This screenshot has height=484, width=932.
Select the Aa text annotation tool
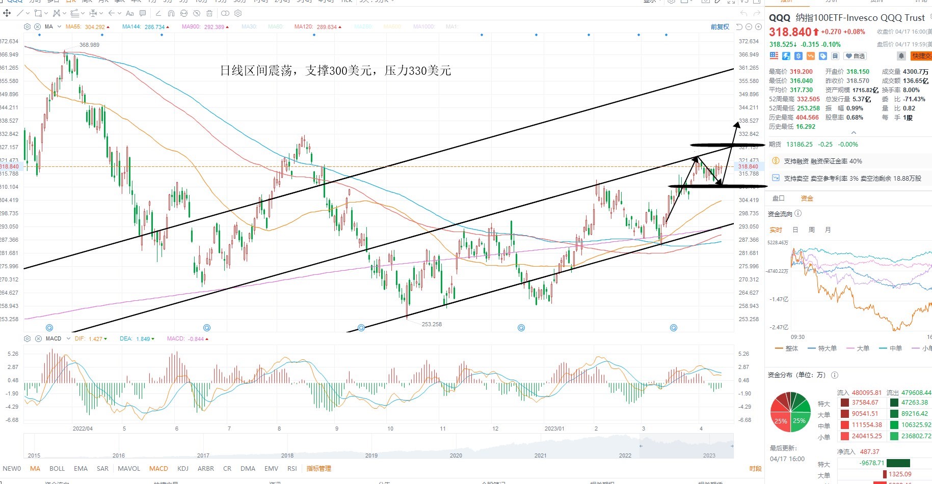[130, 13]
